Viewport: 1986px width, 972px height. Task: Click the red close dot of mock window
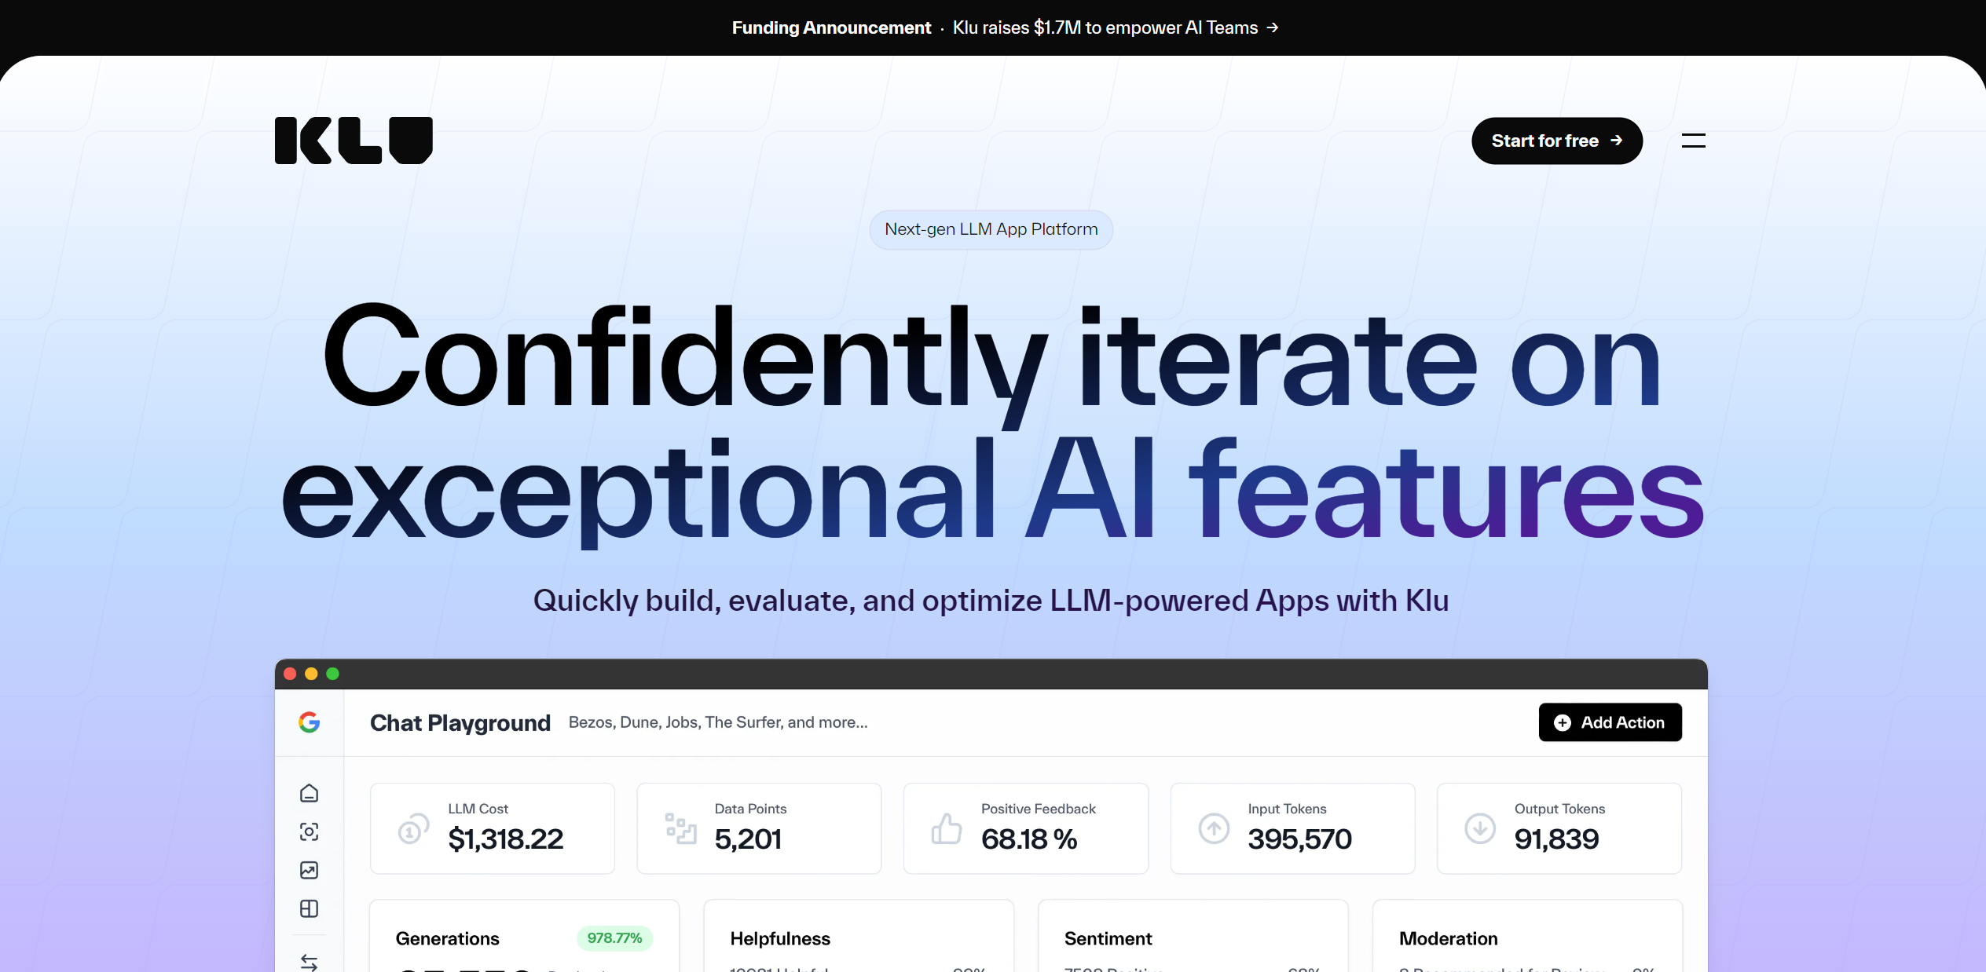[290, 674]
